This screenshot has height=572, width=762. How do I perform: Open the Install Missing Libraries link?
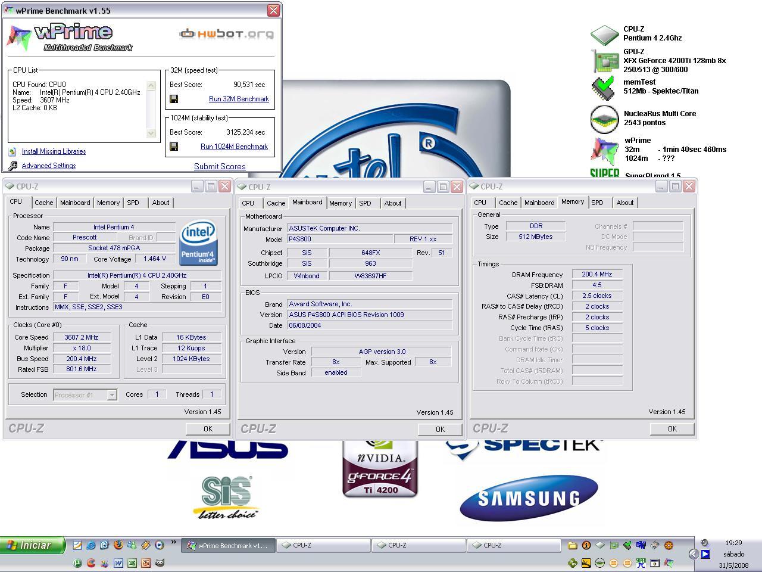pos(54,151)
